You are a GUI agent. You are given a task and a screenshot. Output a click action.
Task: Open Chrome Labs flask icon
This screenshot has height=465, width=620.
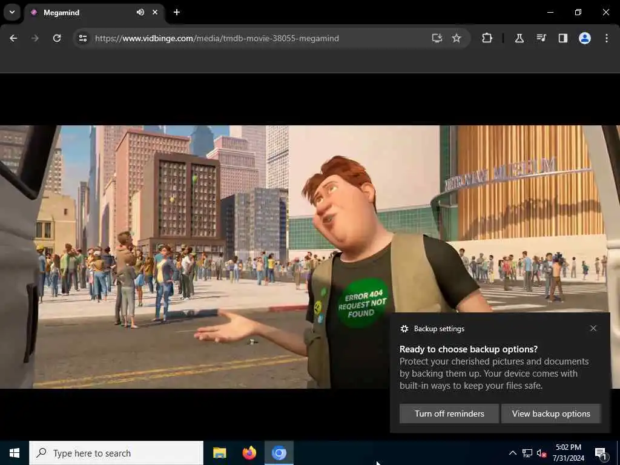pyautogui.click(x=519, y=38)
